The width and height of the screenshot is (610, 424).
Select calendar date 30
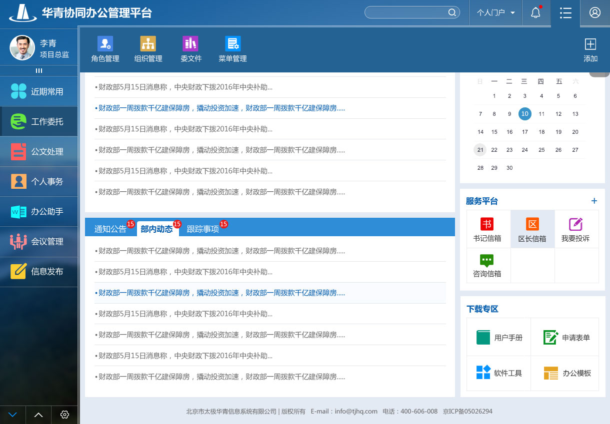click(509, 168)
